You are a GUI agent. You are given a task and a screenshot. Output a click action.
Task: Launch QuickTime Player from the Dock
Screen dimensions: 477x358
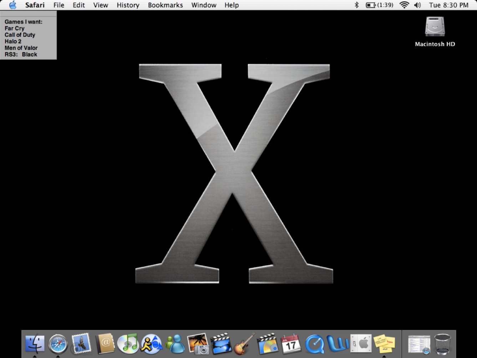[314, 344]
